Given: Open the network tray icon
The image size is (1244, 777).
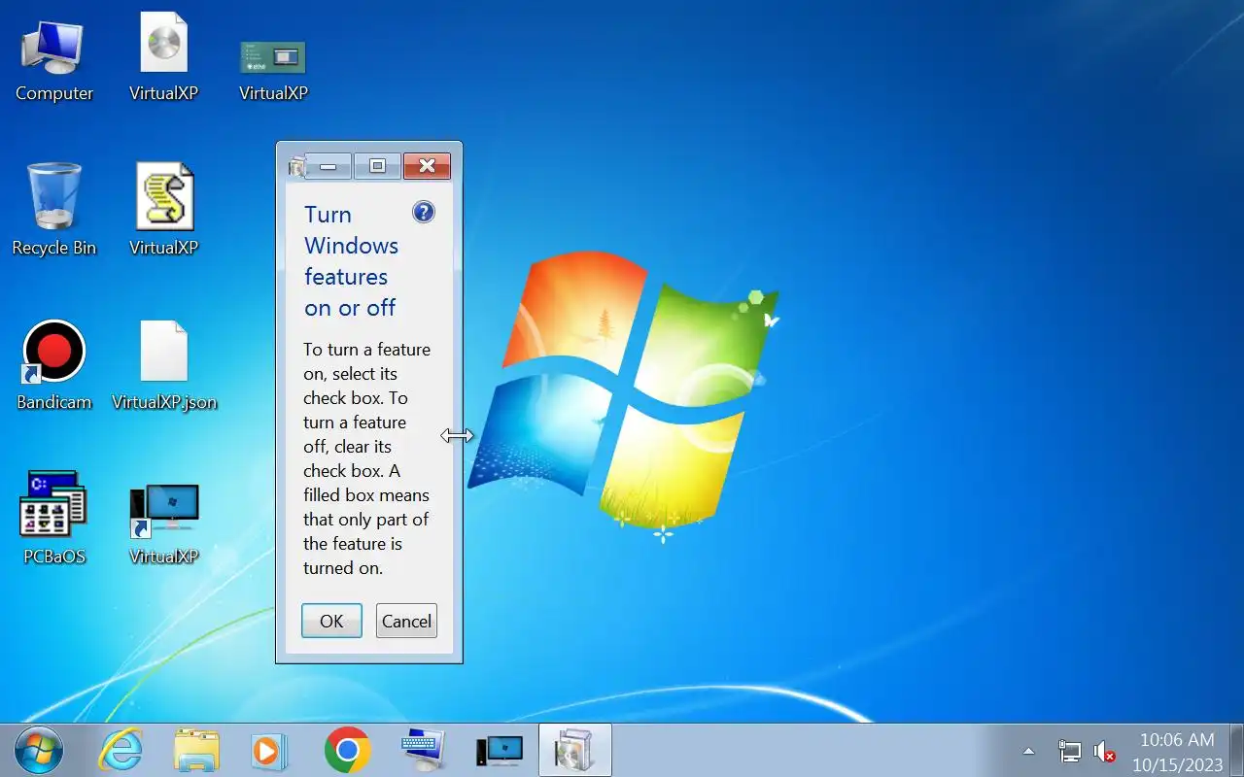Looking at the screenshot, I should tap(1070, 751).
